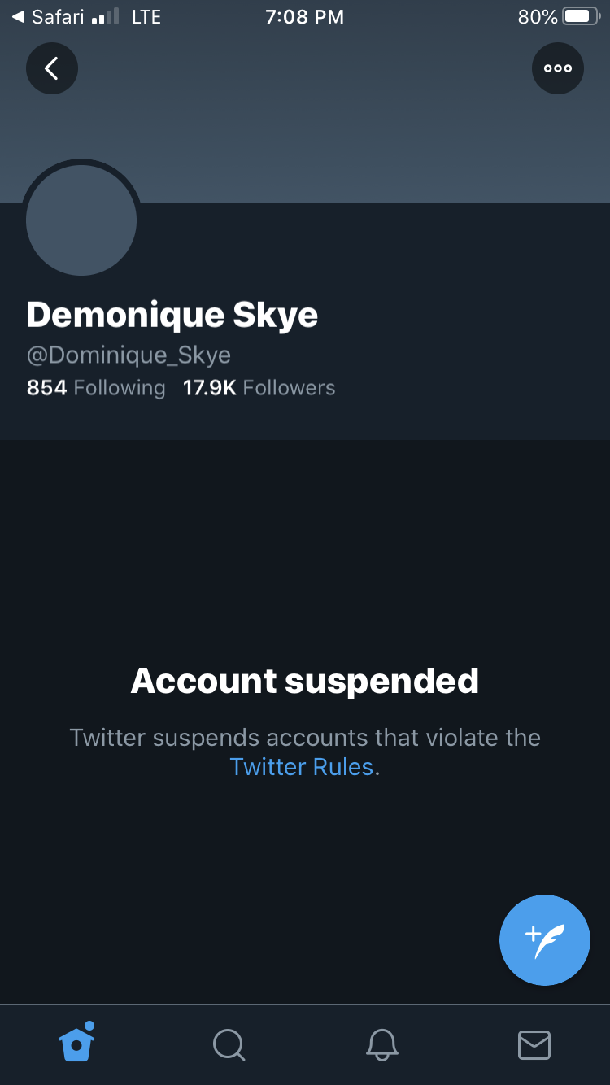Screen dimensions: 610x1085
Task: Return to Safari via status bar link
Action: click(48, 16)
